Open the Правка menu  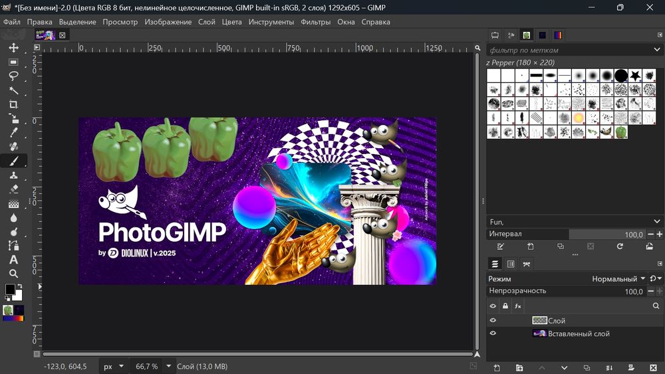click(39, 22)
